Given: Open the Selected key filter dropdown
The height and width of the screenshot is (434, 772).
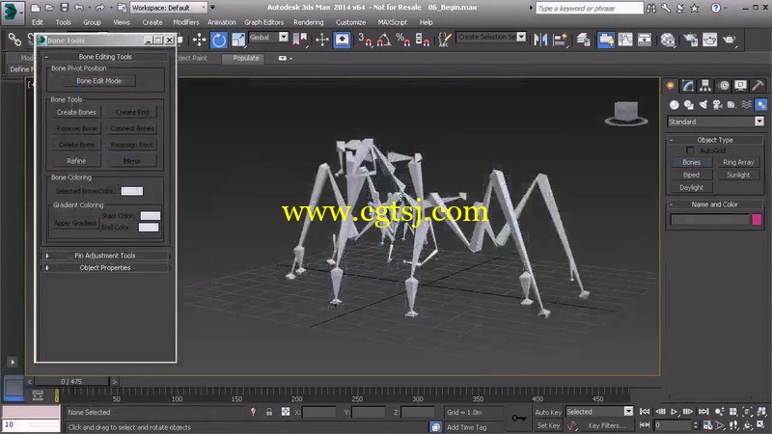Looking at the screenshot, I should click(x=599, y=412).
